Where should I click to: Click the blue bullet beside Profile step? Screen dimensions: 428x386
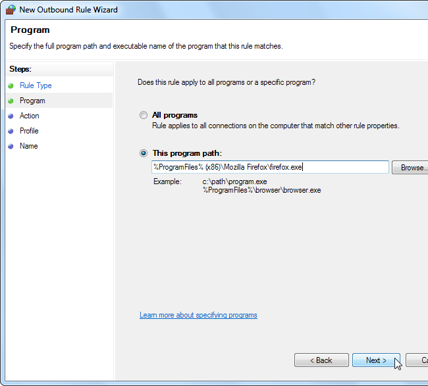coord(11,131)
